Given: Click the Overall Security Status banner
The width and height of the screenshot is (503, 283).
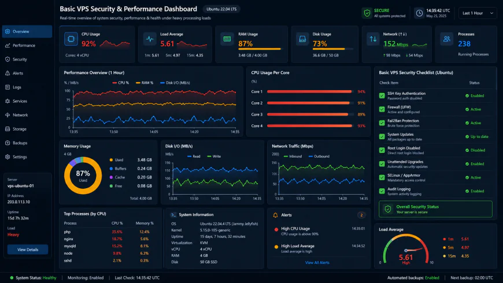Looking at the screenshot, I should [x=435, y=209].
